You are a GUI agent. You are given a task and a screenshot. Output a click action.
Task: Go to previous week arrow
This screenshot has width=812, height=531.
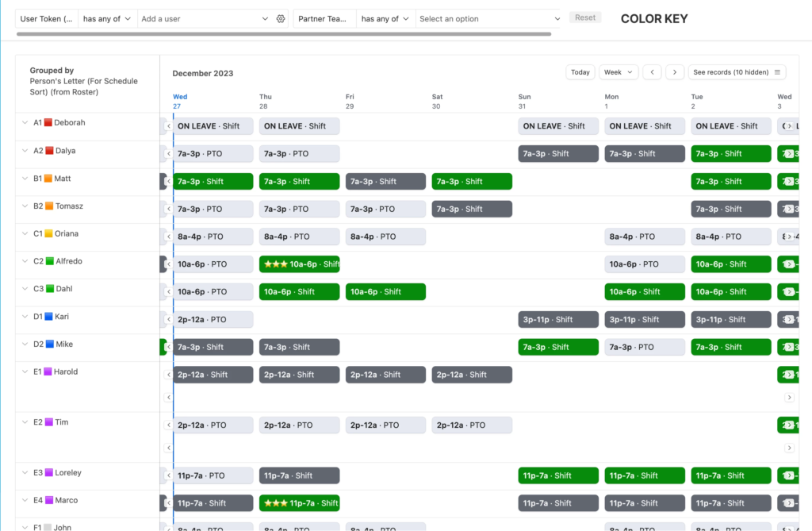tap(652, 72)
